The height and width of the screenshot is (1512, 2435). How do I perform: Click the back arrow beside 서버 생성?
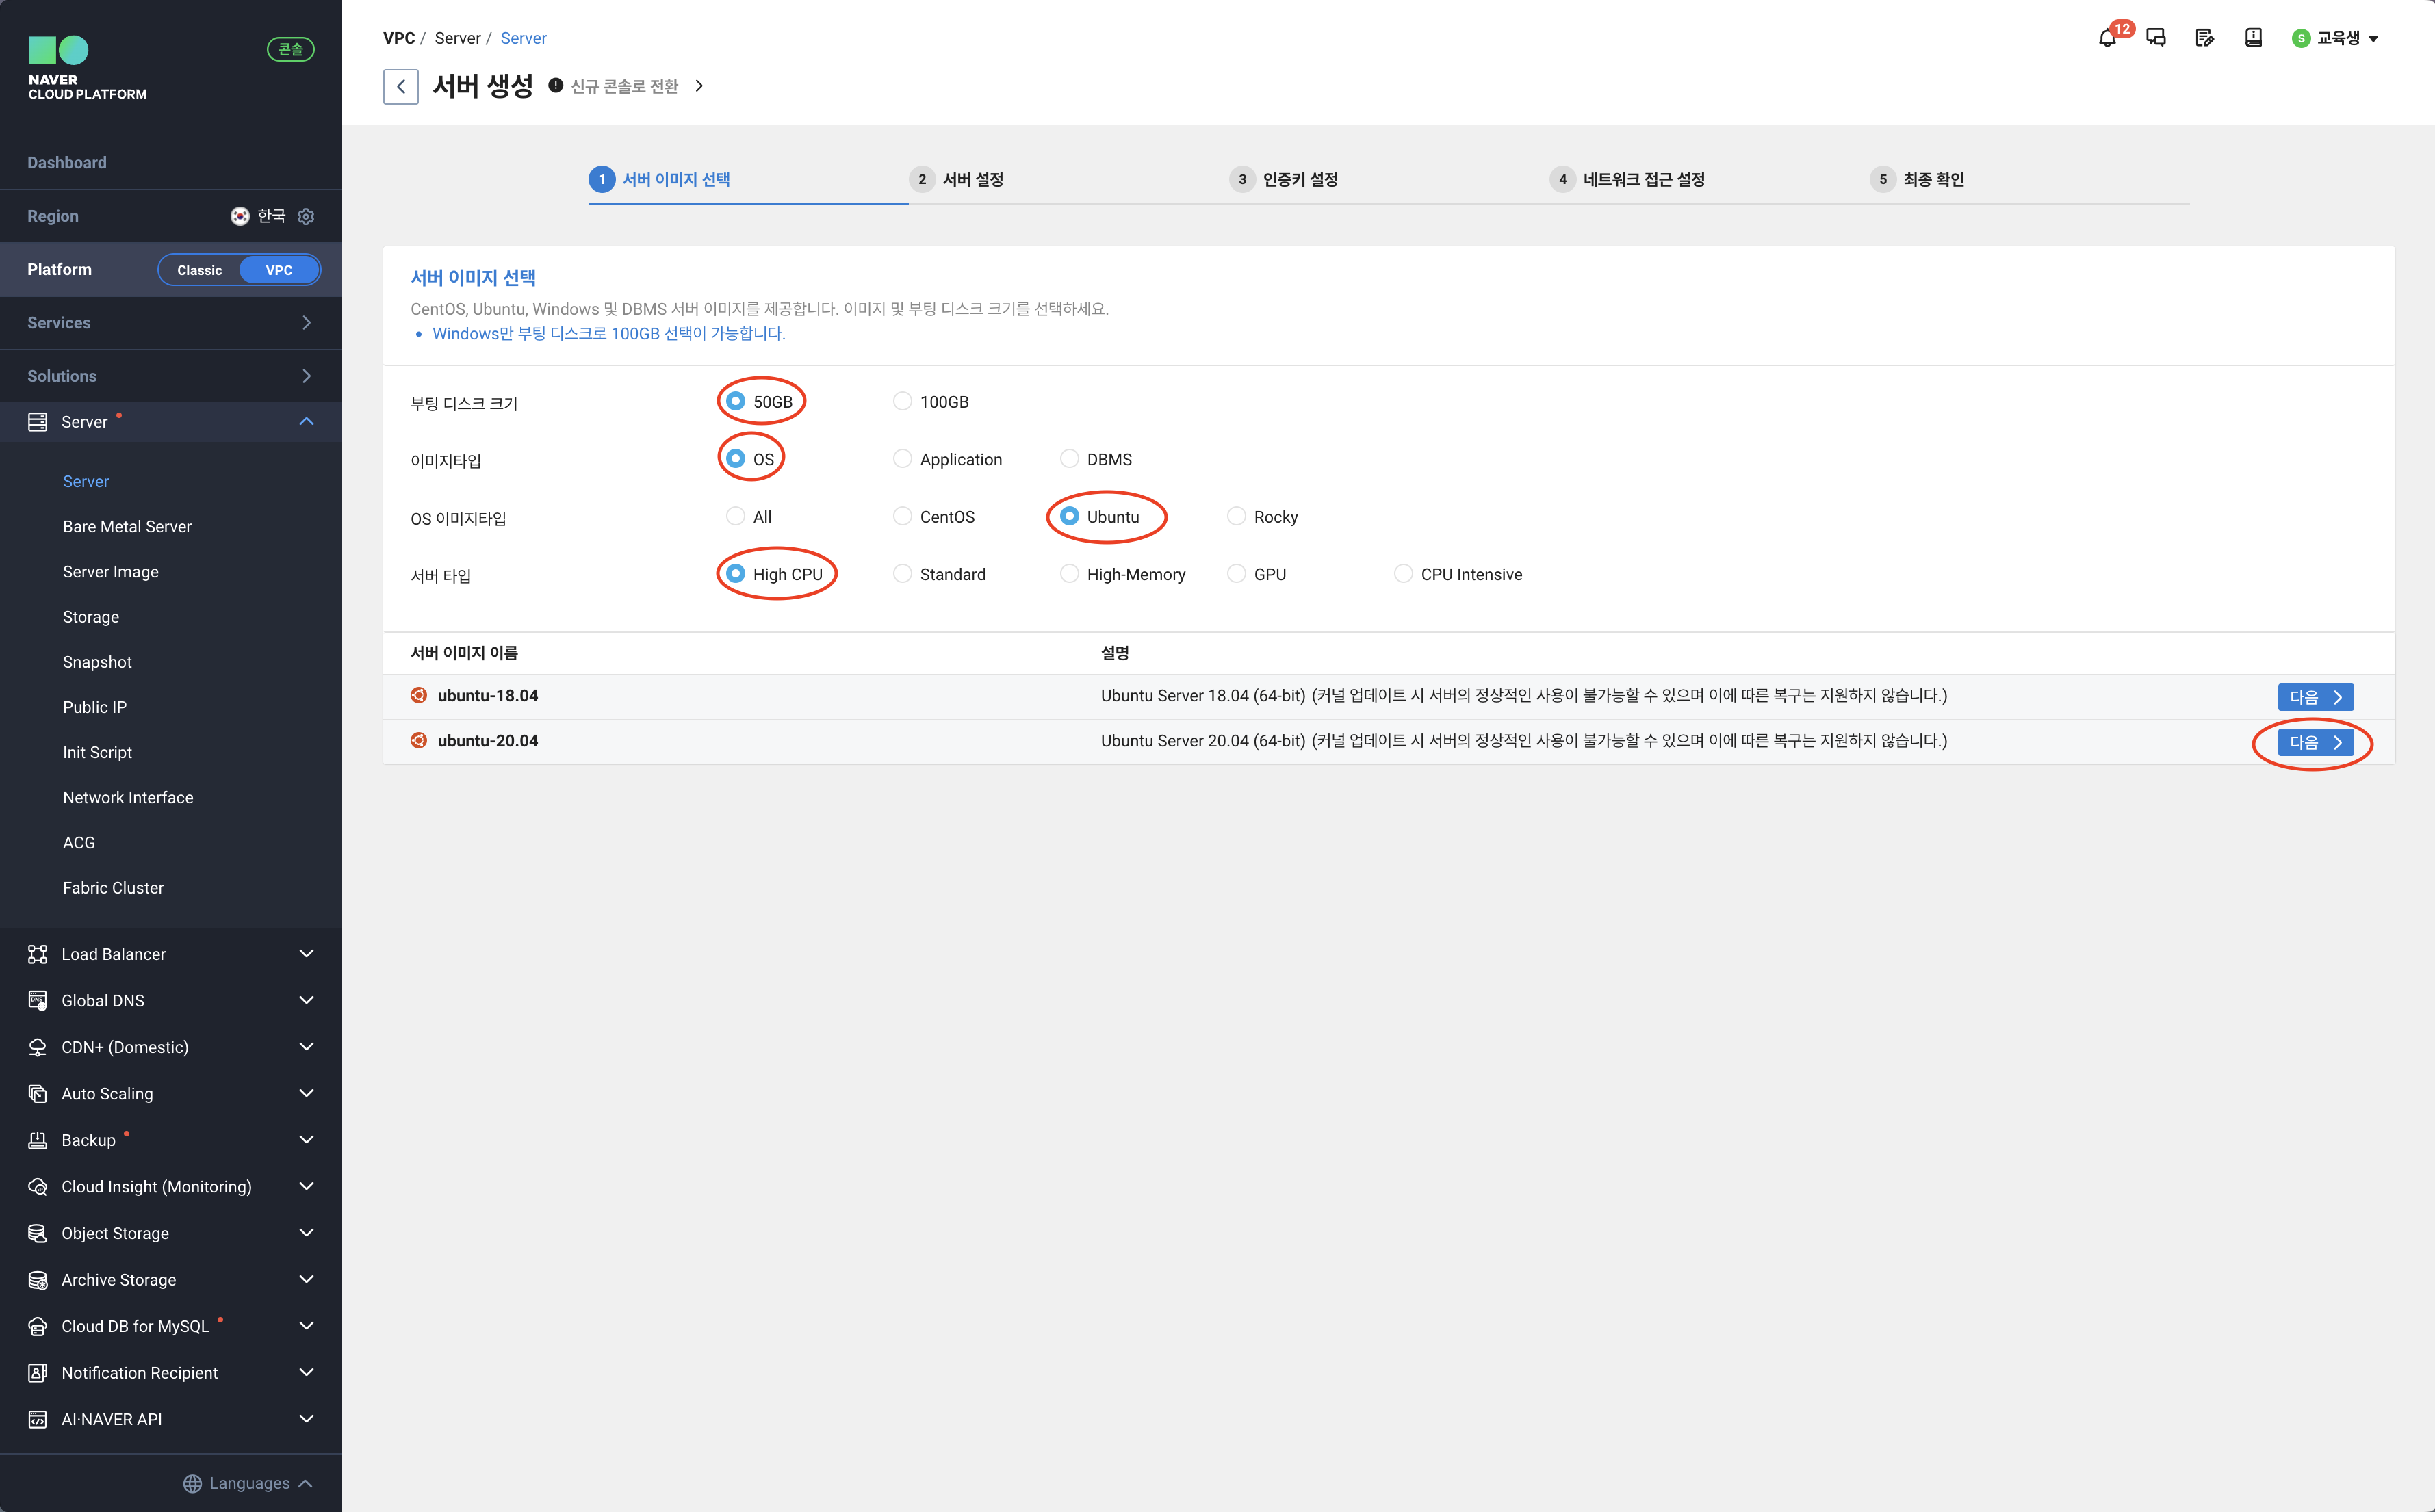coord(400,86)
